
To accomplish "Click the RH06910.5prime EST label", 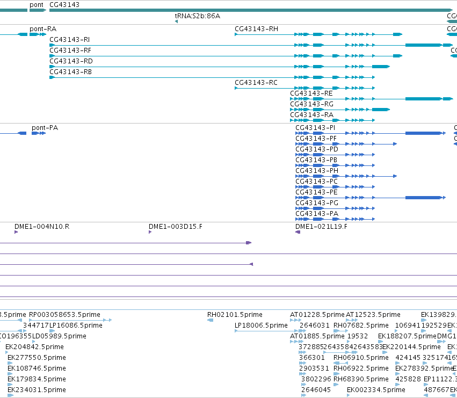I will [361, 358].
